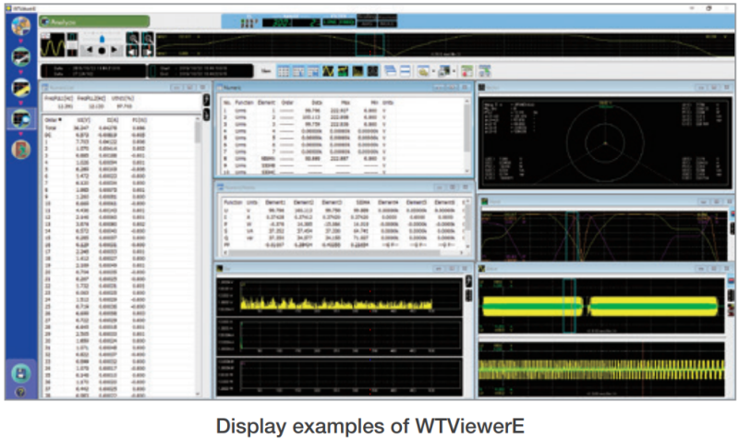
Task: Click the sine waveform thumbnail near the playback controls
Action: click(53, 45)
